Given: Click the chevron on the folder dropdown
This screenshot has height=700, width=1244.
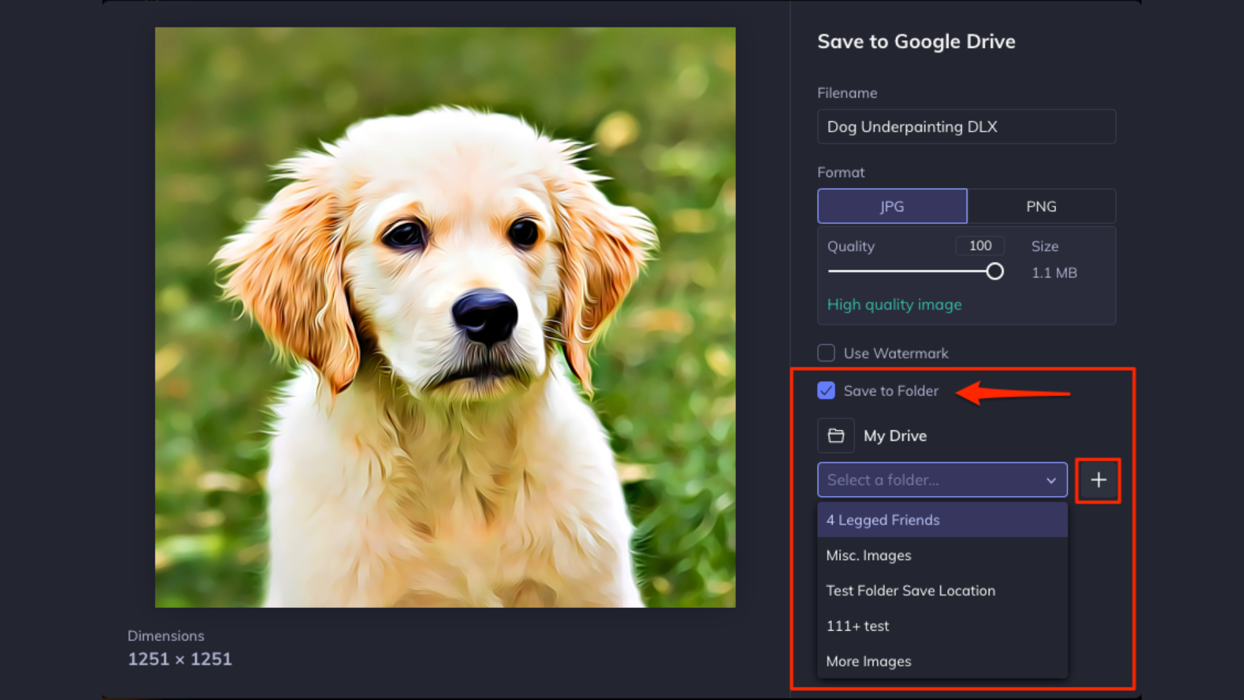Looking at the screenshot, I should click(1051, 480).
